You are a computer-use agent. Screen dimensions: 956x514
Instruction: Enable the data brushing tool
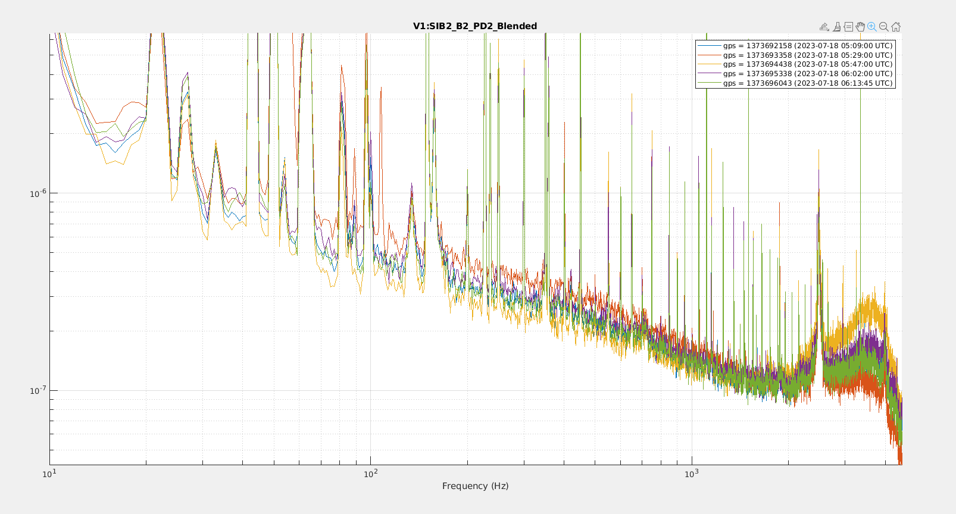[836, 27]
